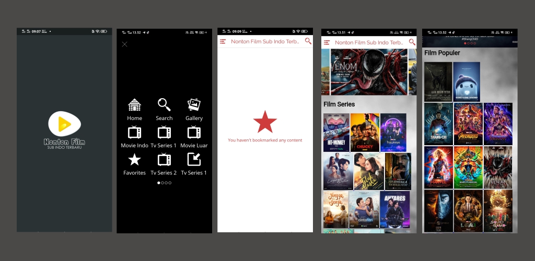Image resolution: width=535 pixels, height=261 pixels.
Task: Open the Avengers Infinity War poster
Action: point(468,124)
